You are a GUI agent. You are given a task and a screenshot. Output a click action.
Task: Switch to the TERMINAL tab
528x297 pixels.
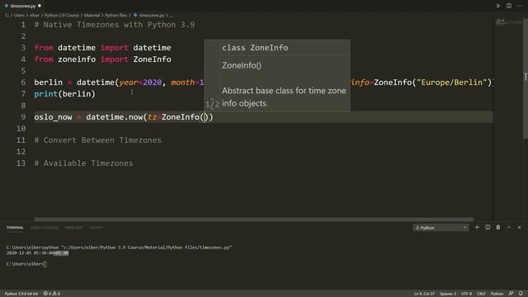(x=15, y=228)
